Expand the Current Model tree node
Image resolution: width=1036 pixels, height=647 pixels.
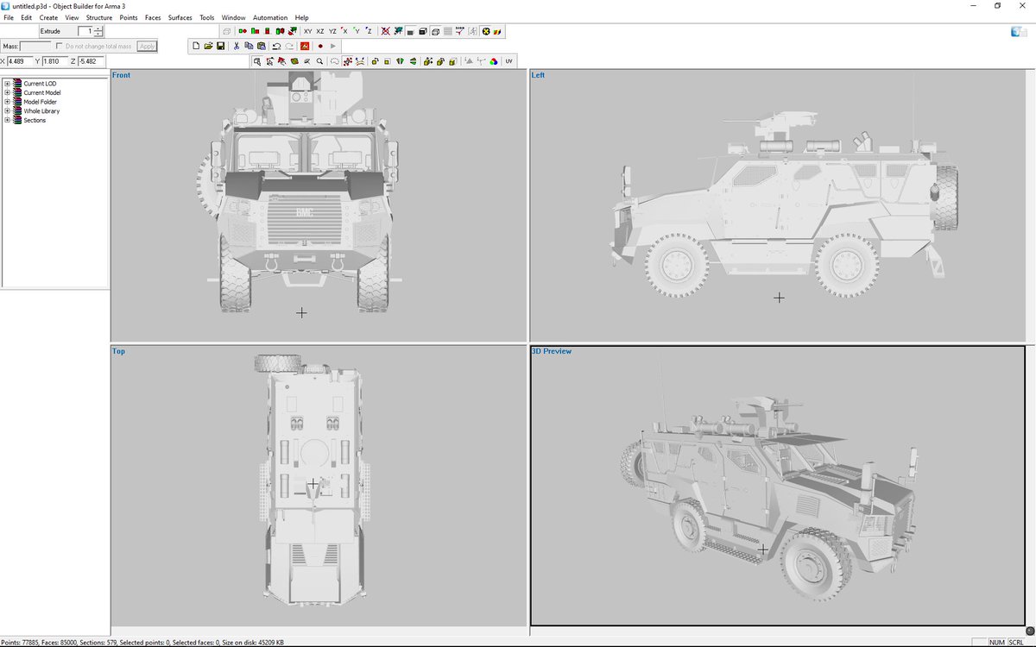(7, 92)
